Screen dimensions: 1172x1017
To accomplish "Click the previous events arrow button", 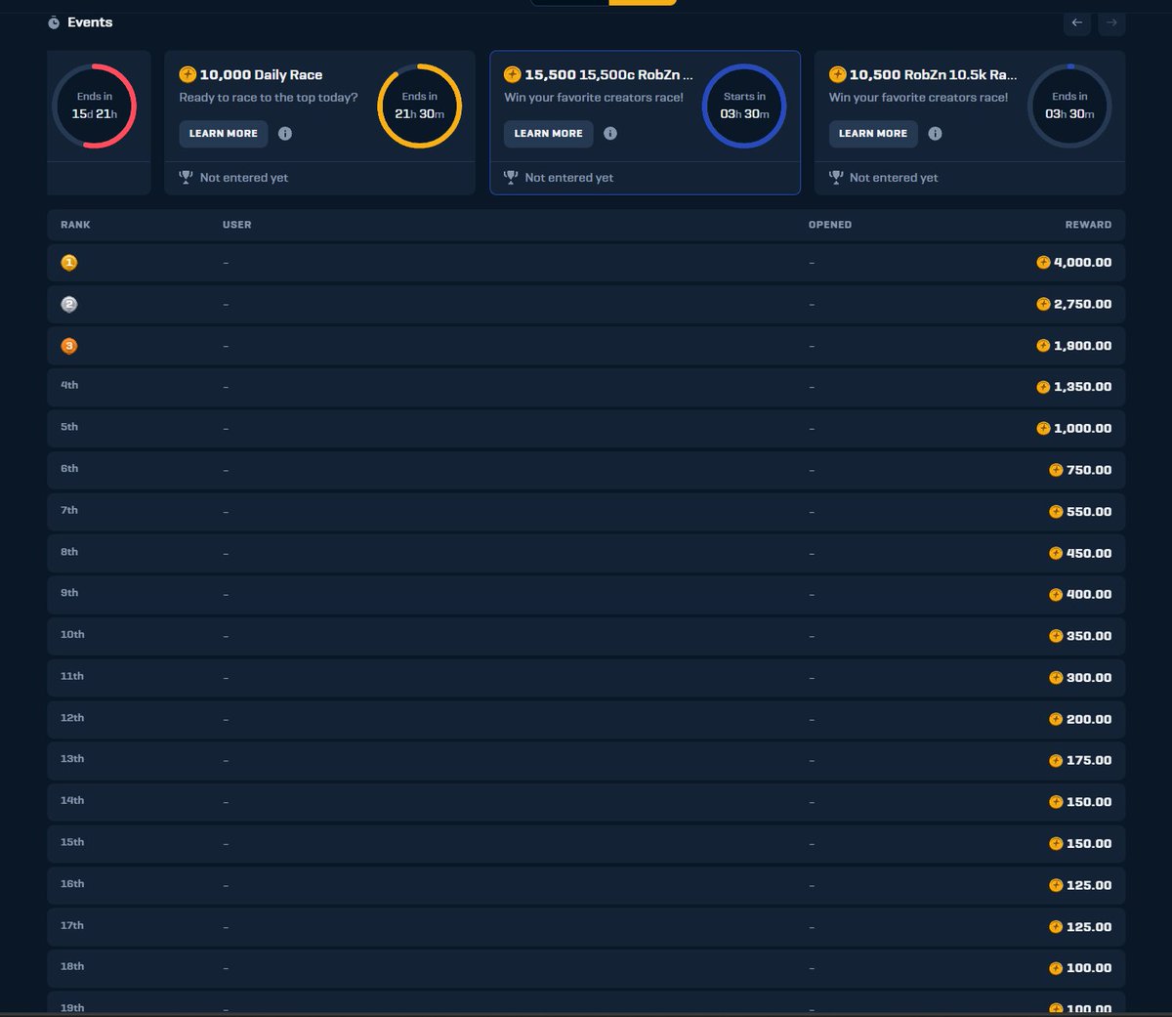I will pos(1076,22).
